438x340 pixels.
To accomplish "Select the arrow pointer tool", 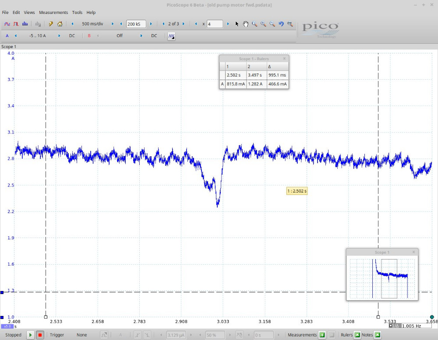I will point(237,24).
